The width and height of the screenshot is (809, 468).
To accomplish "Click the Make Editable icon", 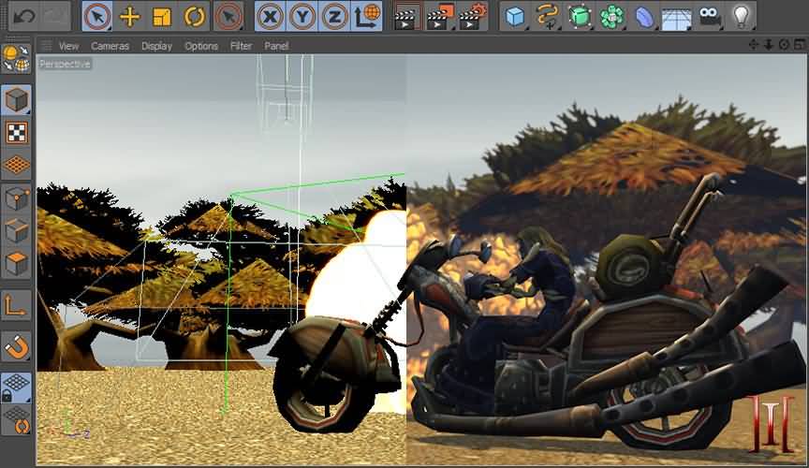I will [x=16, y=57].
